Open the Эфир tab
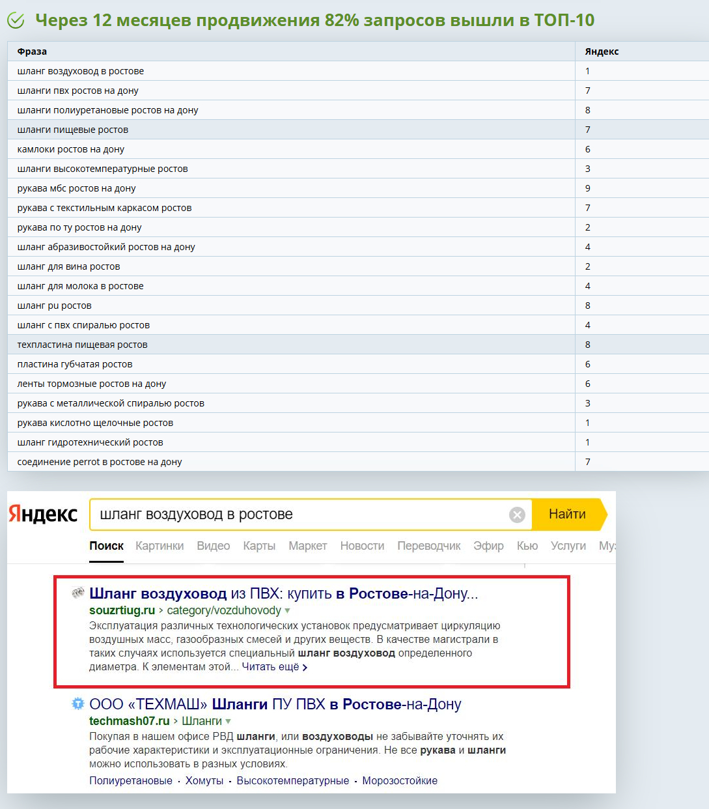 click(488, 546)
